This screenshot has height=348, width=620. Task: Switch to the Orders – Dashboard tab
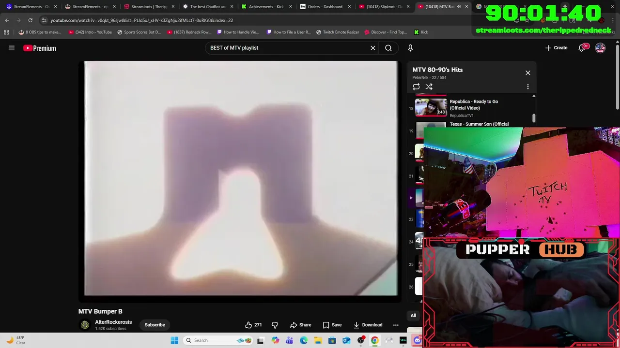[325, 7]
